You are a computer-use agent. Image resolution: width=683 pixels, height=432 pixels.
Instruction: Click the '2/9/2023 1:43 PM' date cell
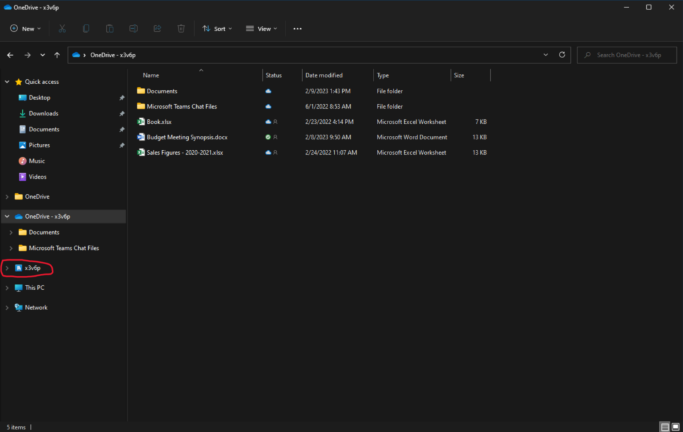pyautogui.click(x=327, y=91)
